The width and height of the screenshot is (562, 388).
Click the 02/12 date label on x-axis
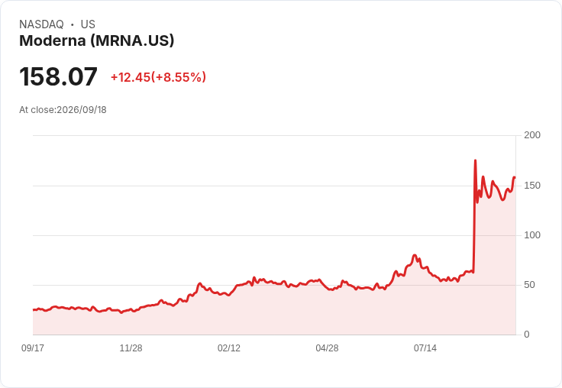(229, 348)
